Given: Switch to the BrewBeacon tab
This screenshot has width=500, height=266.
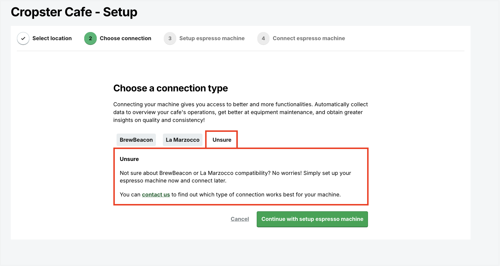Looking at the screenshot, I should click(136, 140).
